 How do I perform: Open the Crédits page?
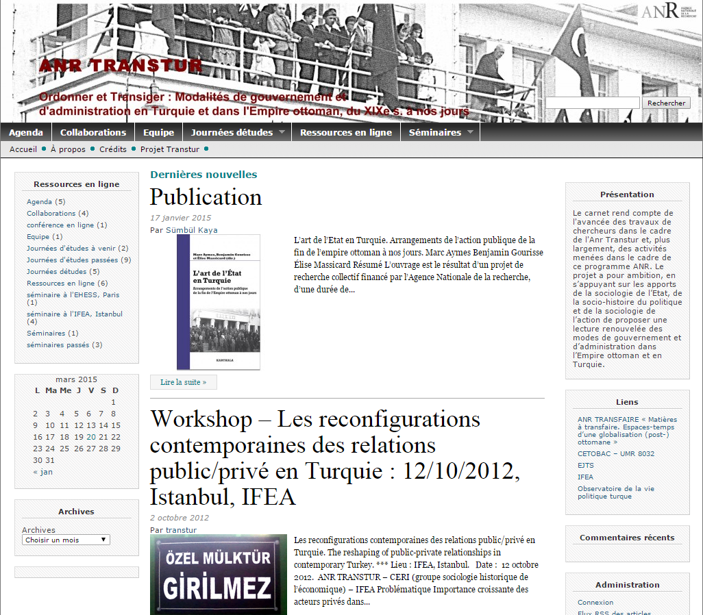tap(113, 149)
